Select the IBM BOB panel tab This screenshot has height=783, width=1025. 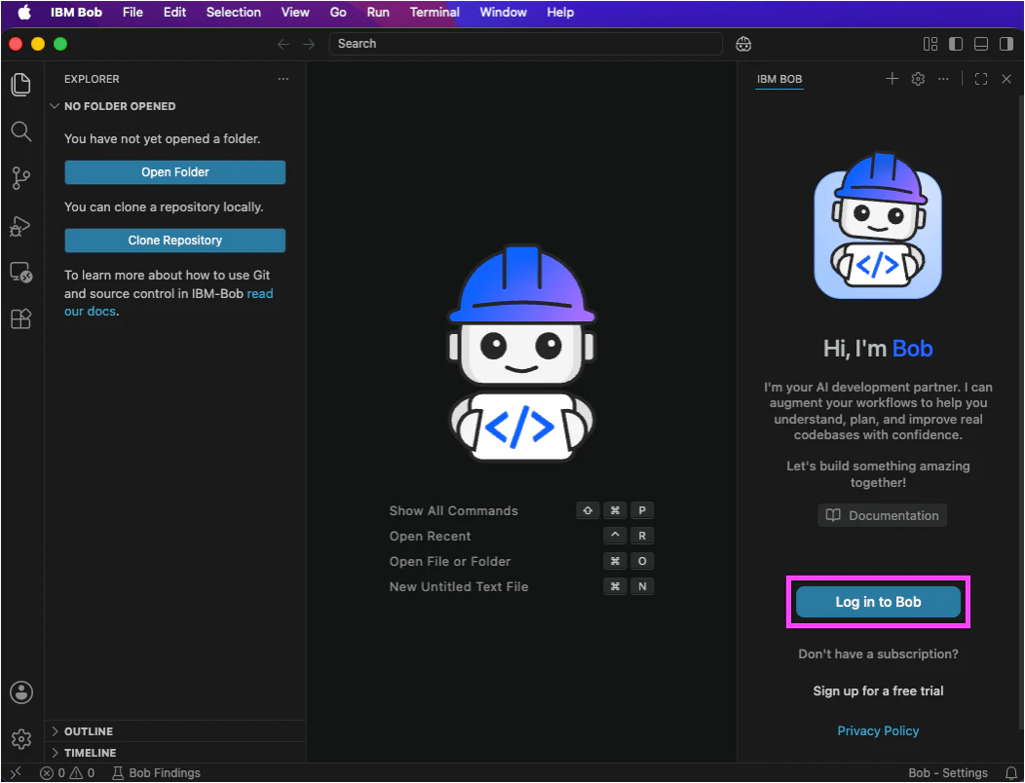[x=779, y=79]
